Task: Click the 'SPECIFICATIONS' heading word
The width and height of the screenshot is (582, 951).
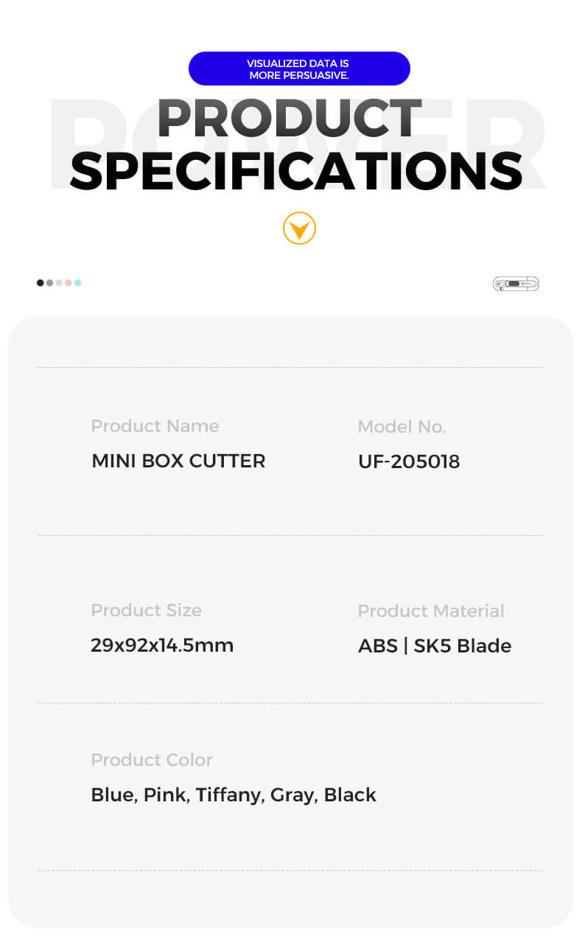Action: pos(296,170)
